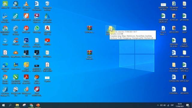Open the OFFICE 2021 item
The image size is (192, 108).
pos(184,78)
